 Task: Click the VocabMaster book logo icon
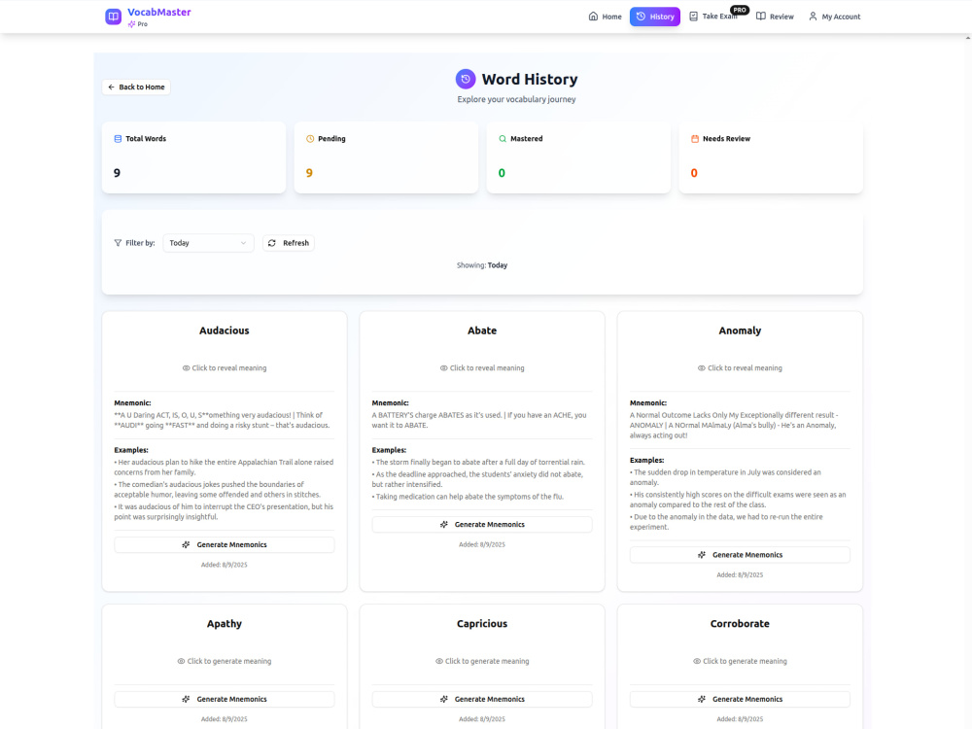click(x=113, y=17)
